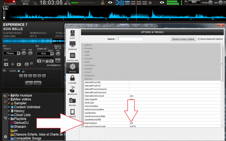Screen dimensions: 226x141
Task: Set loop length to 1 beat
Action: (21, 76)
